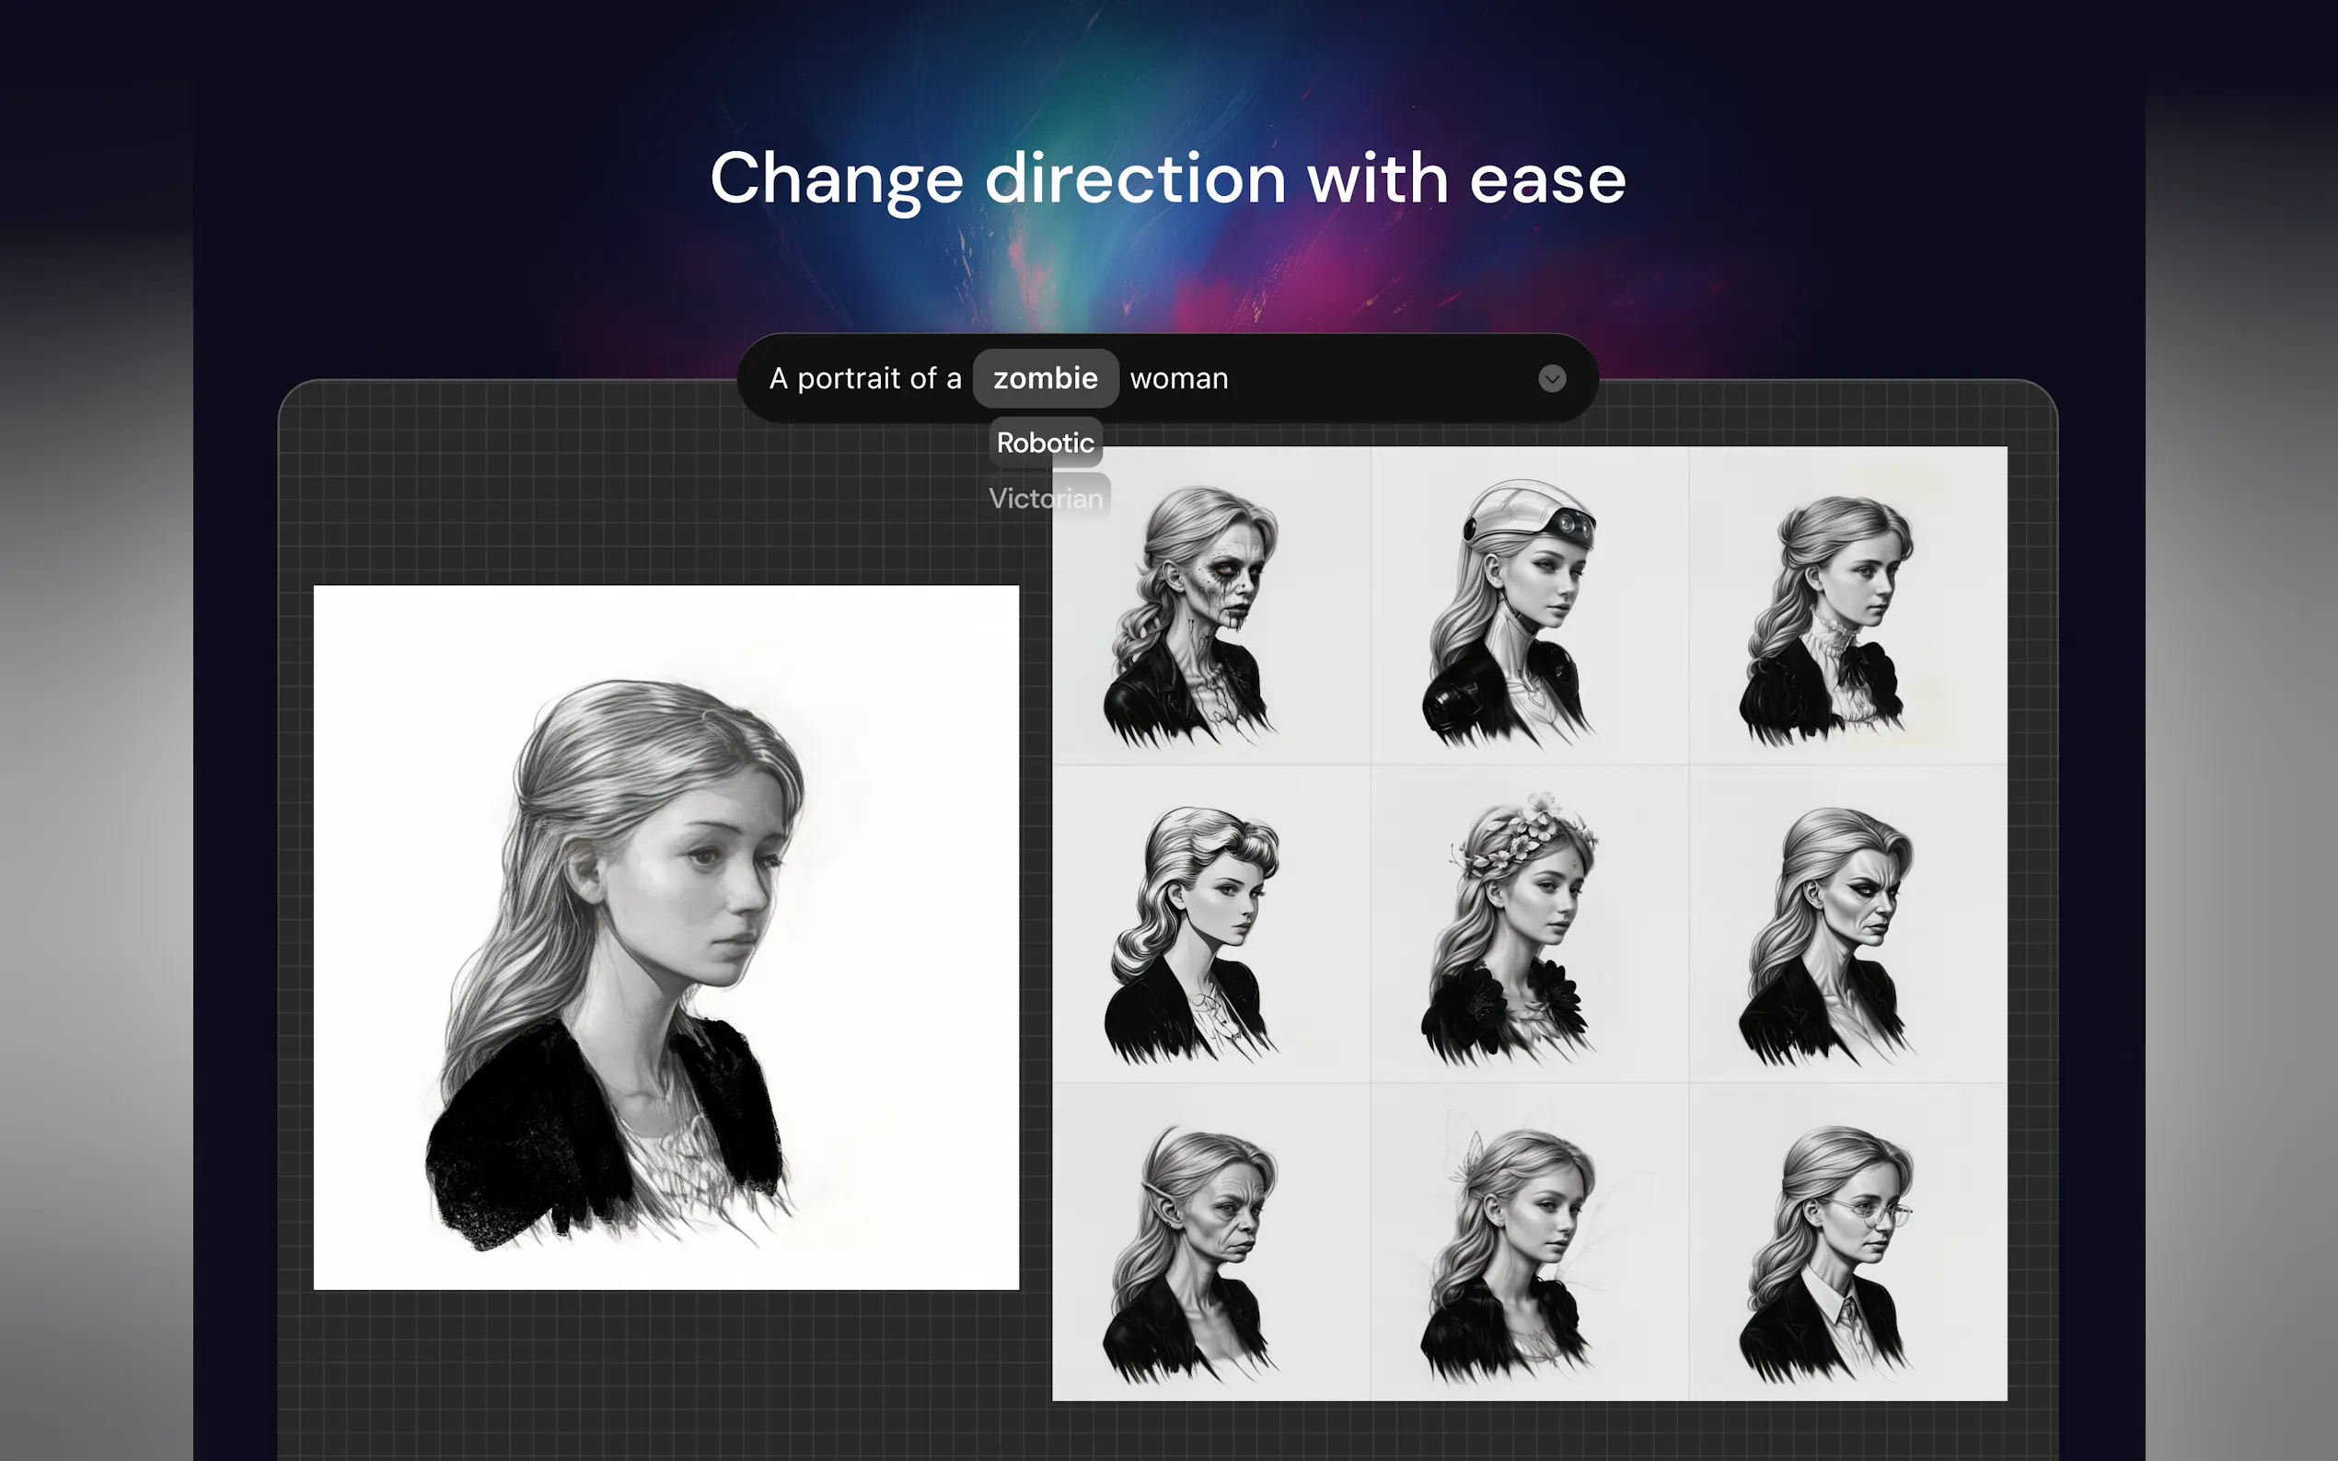Click the large original portrait image
Image resolution: width=2338 pixels, height=1461 pixels.
tap(666, 938)
